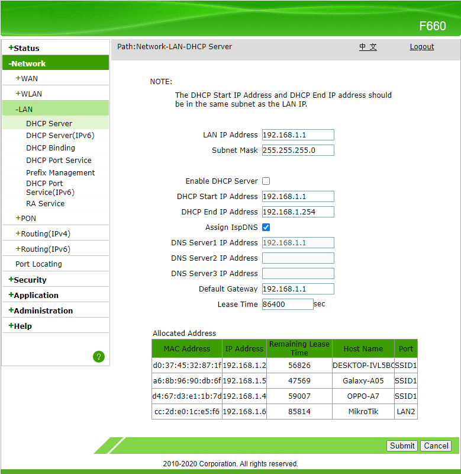Enable the DHCP Server checkbox
The height and width of the screenshot is (474, 461).
tap(266, 181)
